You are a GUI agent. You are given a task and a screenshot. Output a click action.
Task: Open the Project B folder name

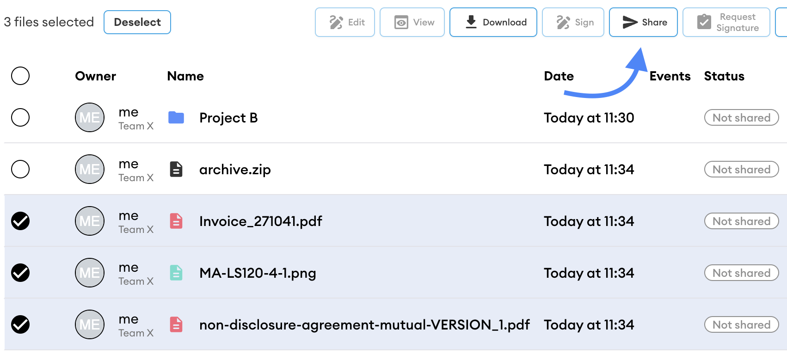click(228, 118)
